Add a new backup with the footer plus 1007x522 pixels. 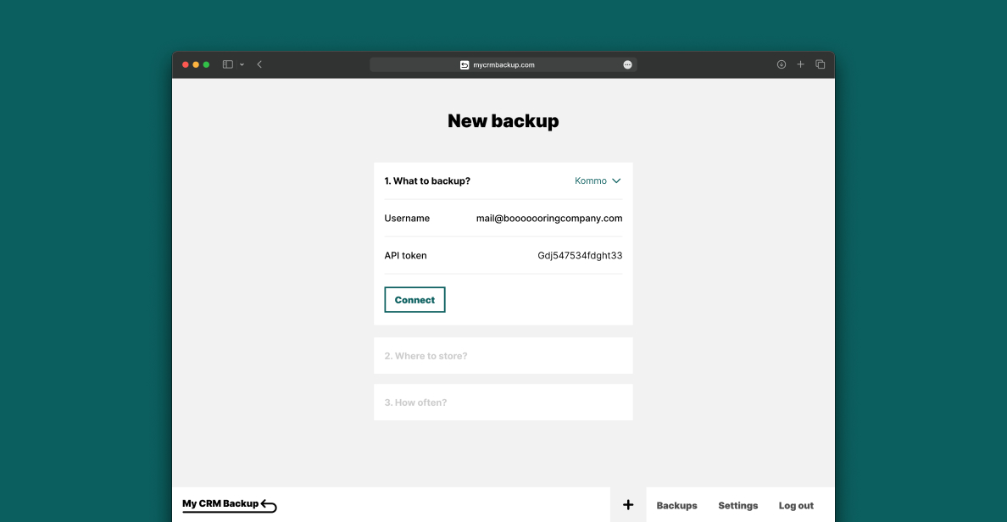628,505
